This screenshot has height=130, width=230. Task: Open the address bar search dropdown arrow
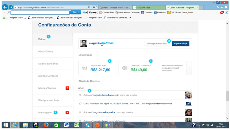pyautogui.click(x=91, y=7)
